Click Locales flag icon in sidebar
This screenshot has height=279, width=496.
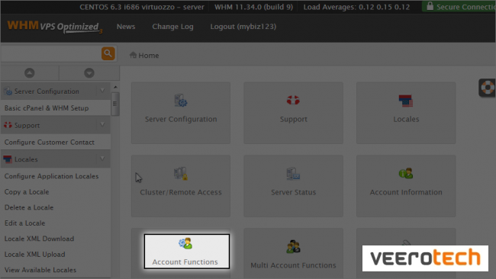pos(8,159)
